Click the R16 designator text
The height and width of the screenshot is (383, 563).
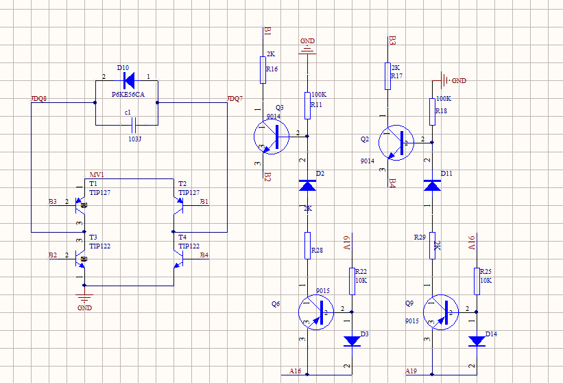[272, 69]
